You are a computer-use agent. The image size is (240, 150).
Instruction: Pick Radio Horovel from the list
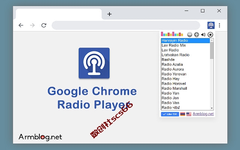(186, 84)
